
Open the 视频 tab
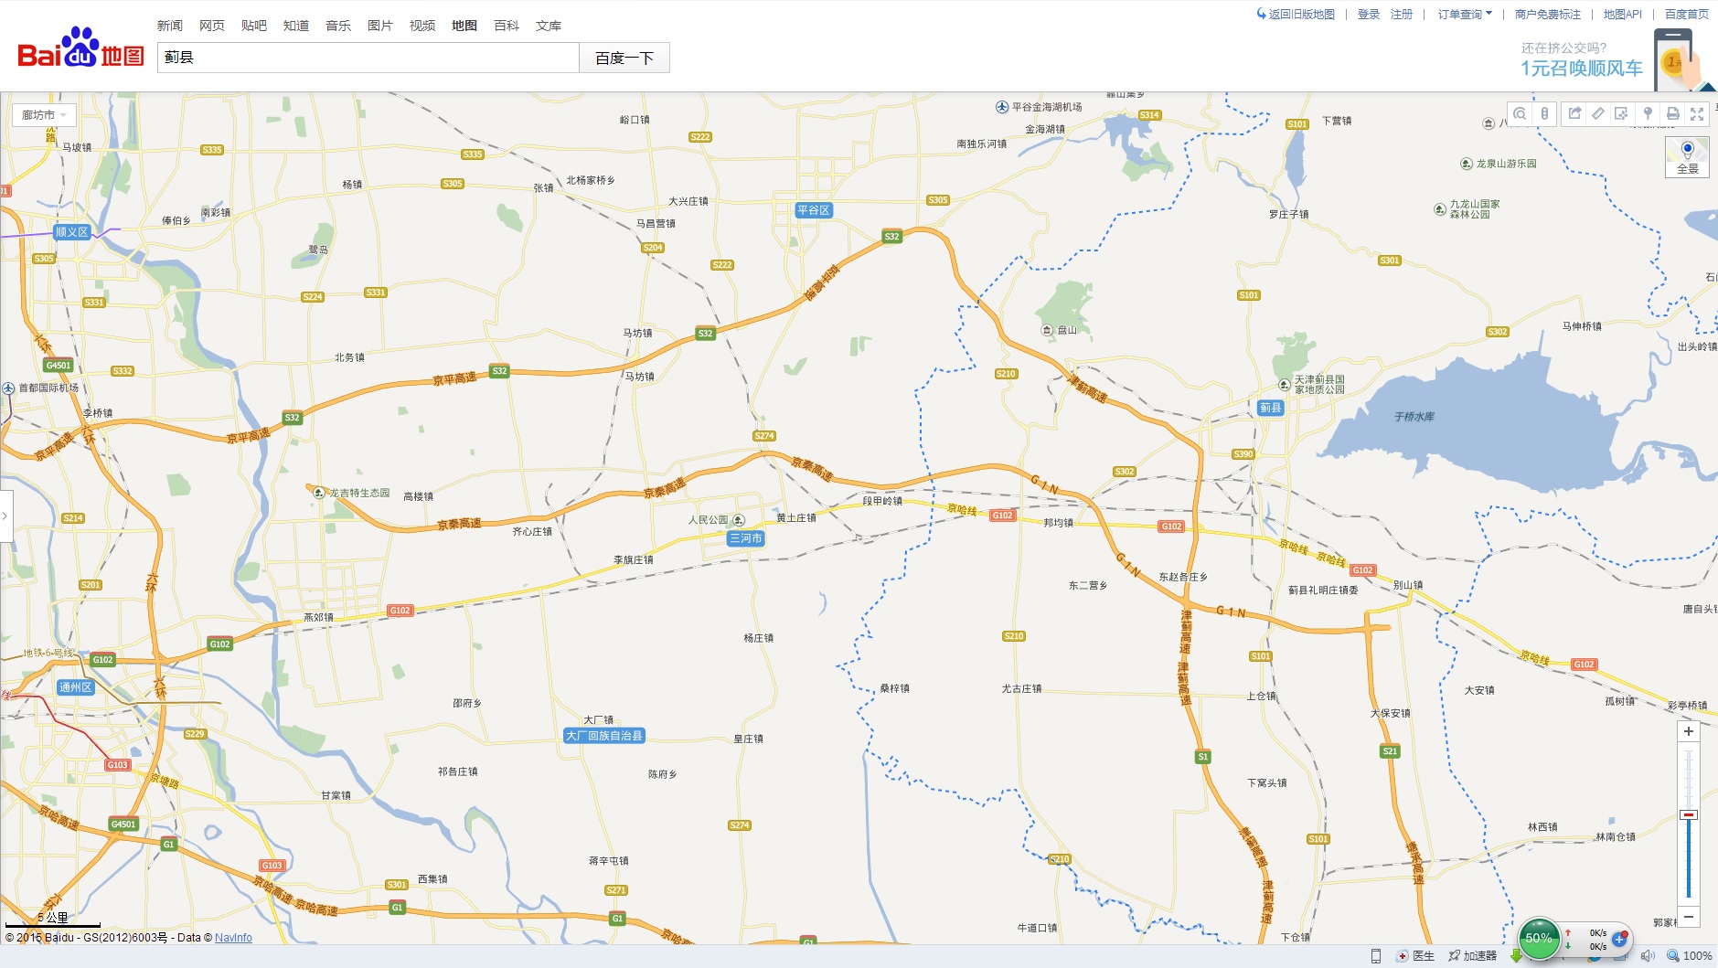coord(422,26)
